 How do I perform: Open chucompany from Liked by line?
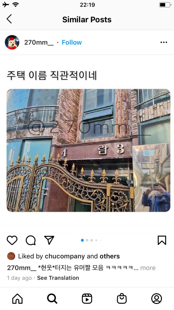(x=65, y=256)
